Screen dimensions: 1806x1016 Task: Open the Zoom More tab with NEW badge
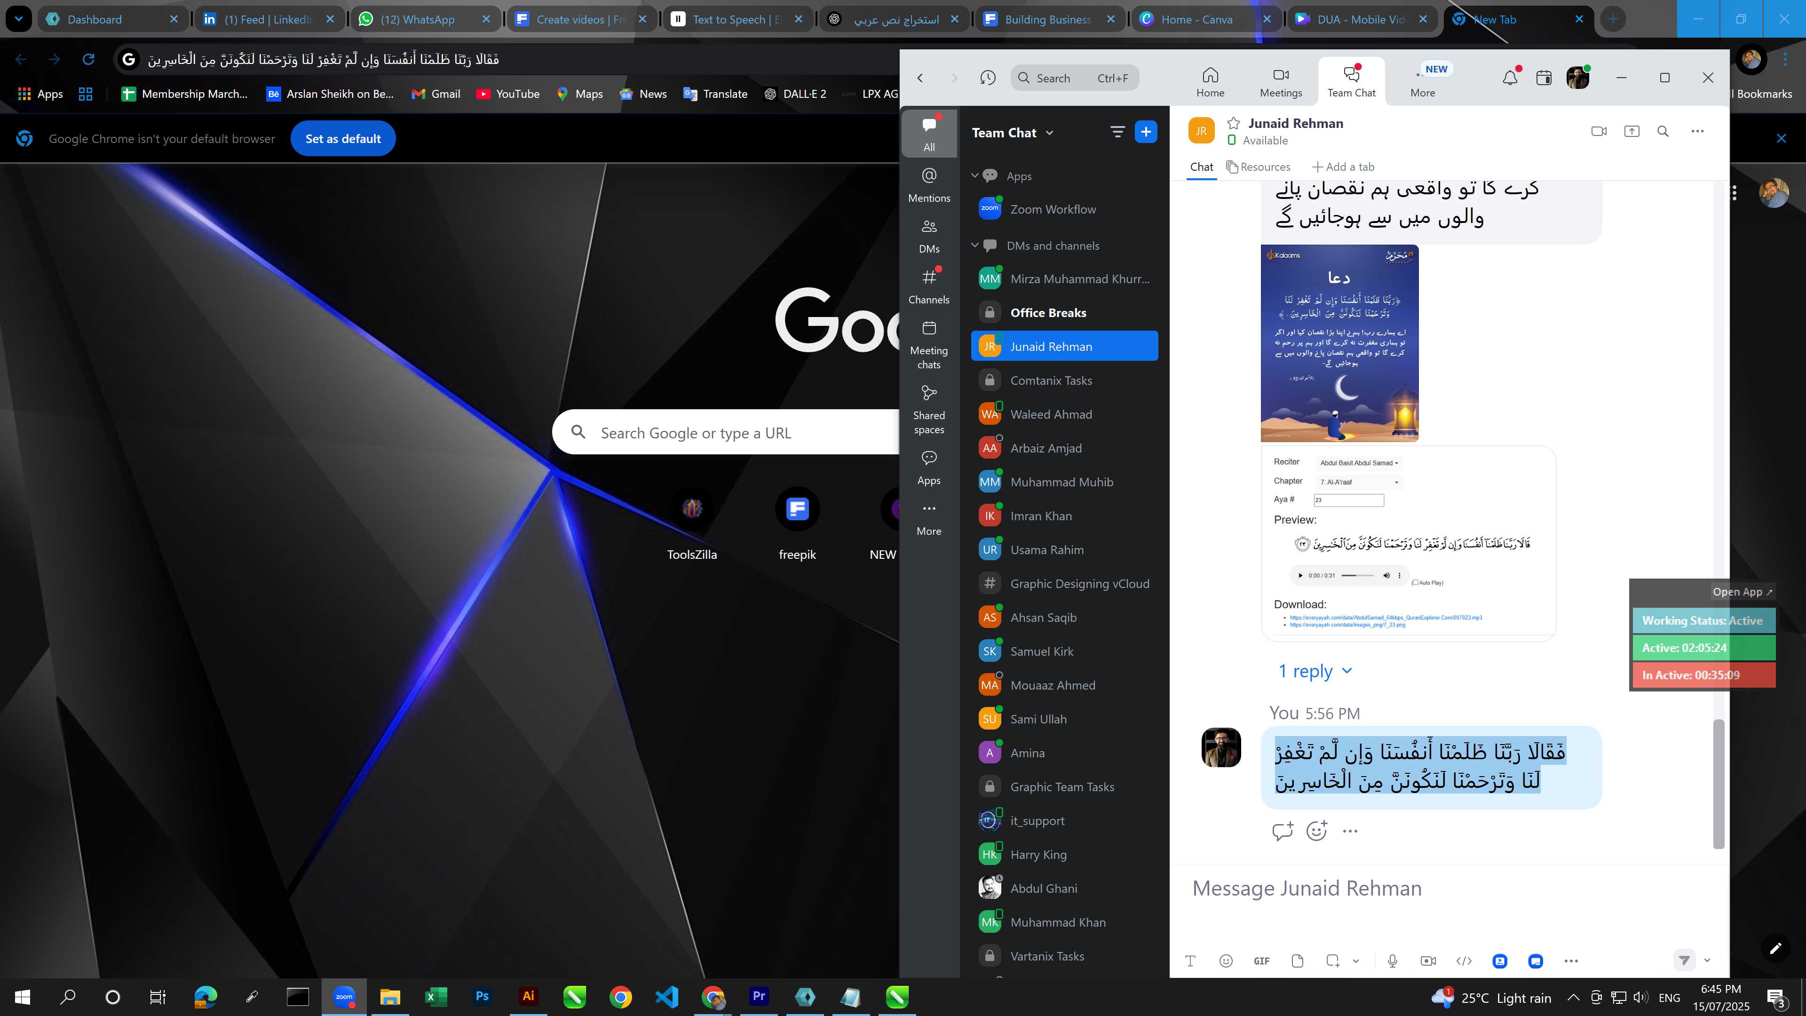1423,83
